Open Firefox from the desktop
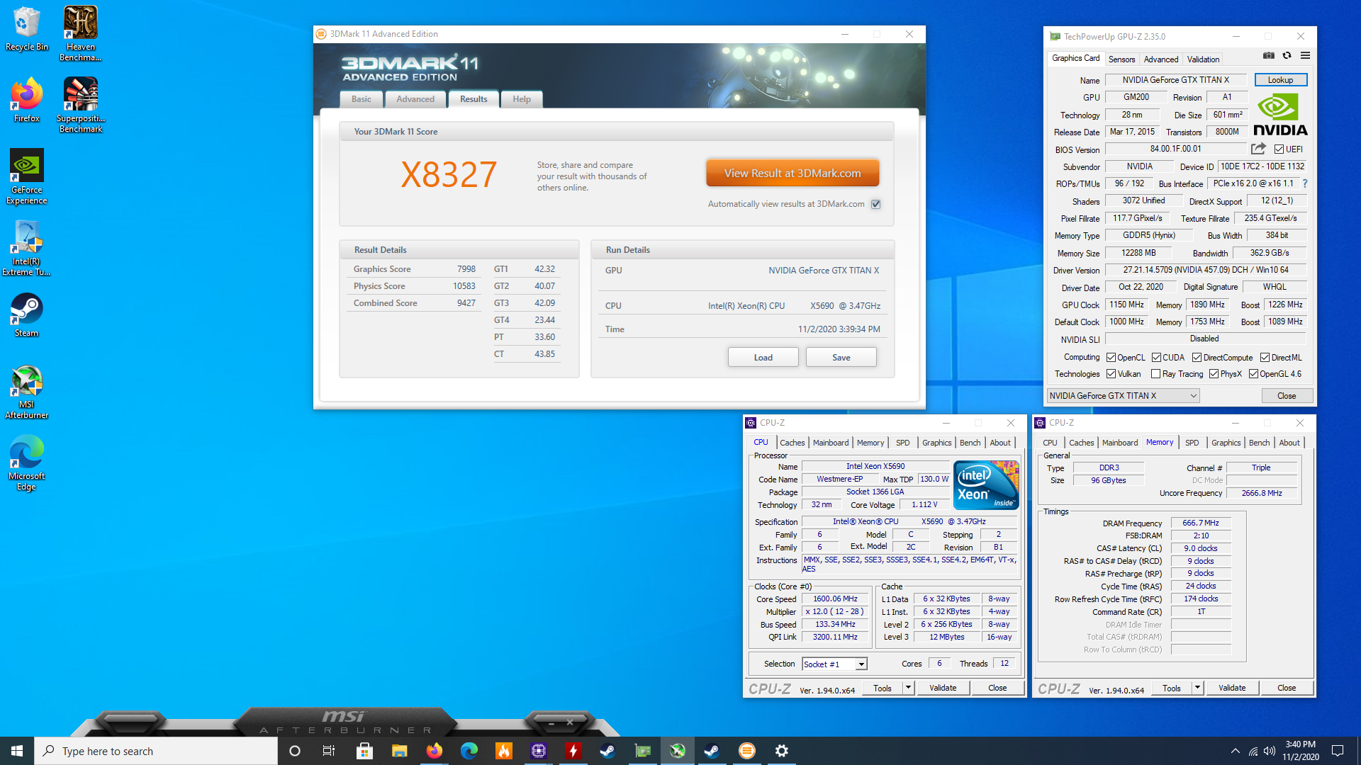The height and width of the screenshot is (765, 1361). pyautogui.click(x=26, y=100)
